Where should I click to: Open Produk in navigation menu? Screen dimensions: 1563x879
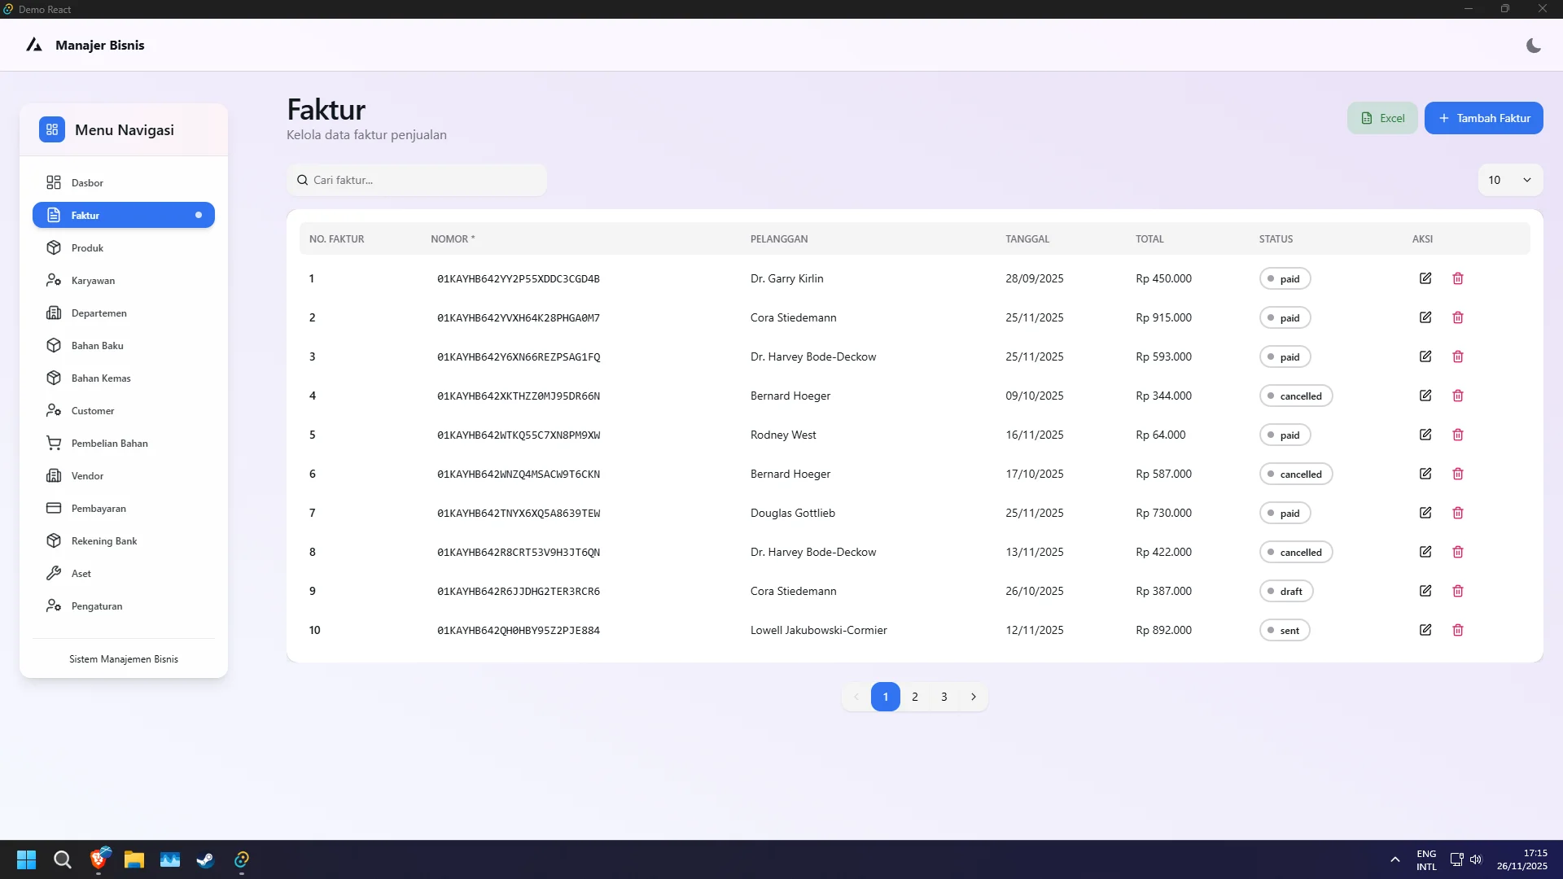87,248
